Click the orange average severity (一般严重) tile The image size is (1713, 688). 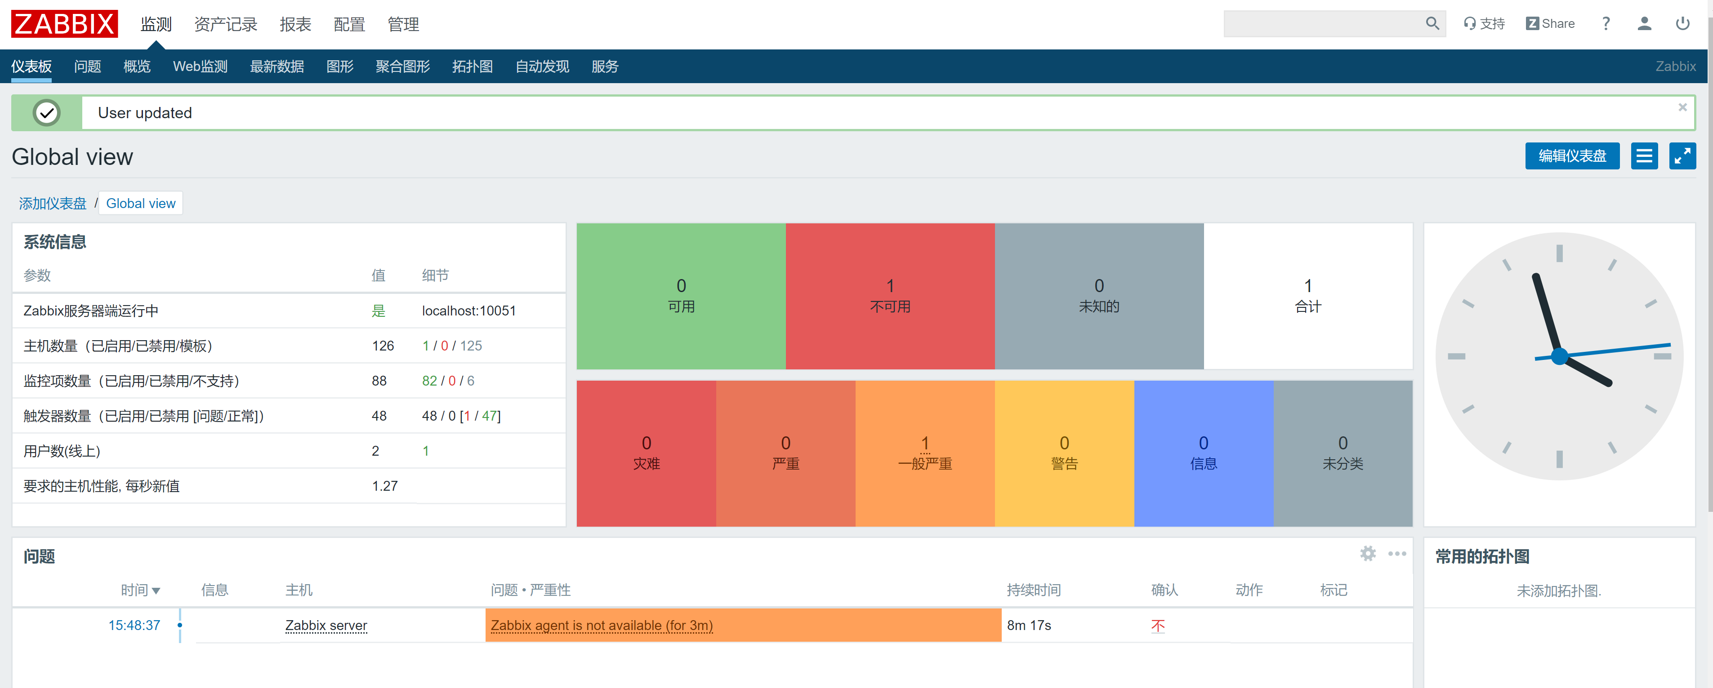[924, 453]
